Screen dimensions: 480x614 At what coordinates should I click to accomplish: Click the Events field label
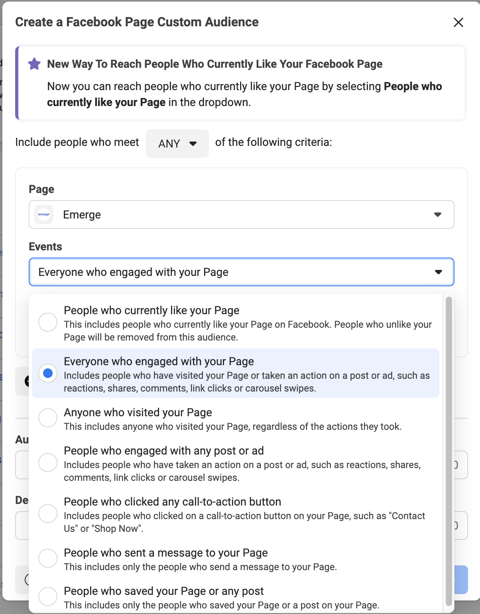click(x=45, y=246)
